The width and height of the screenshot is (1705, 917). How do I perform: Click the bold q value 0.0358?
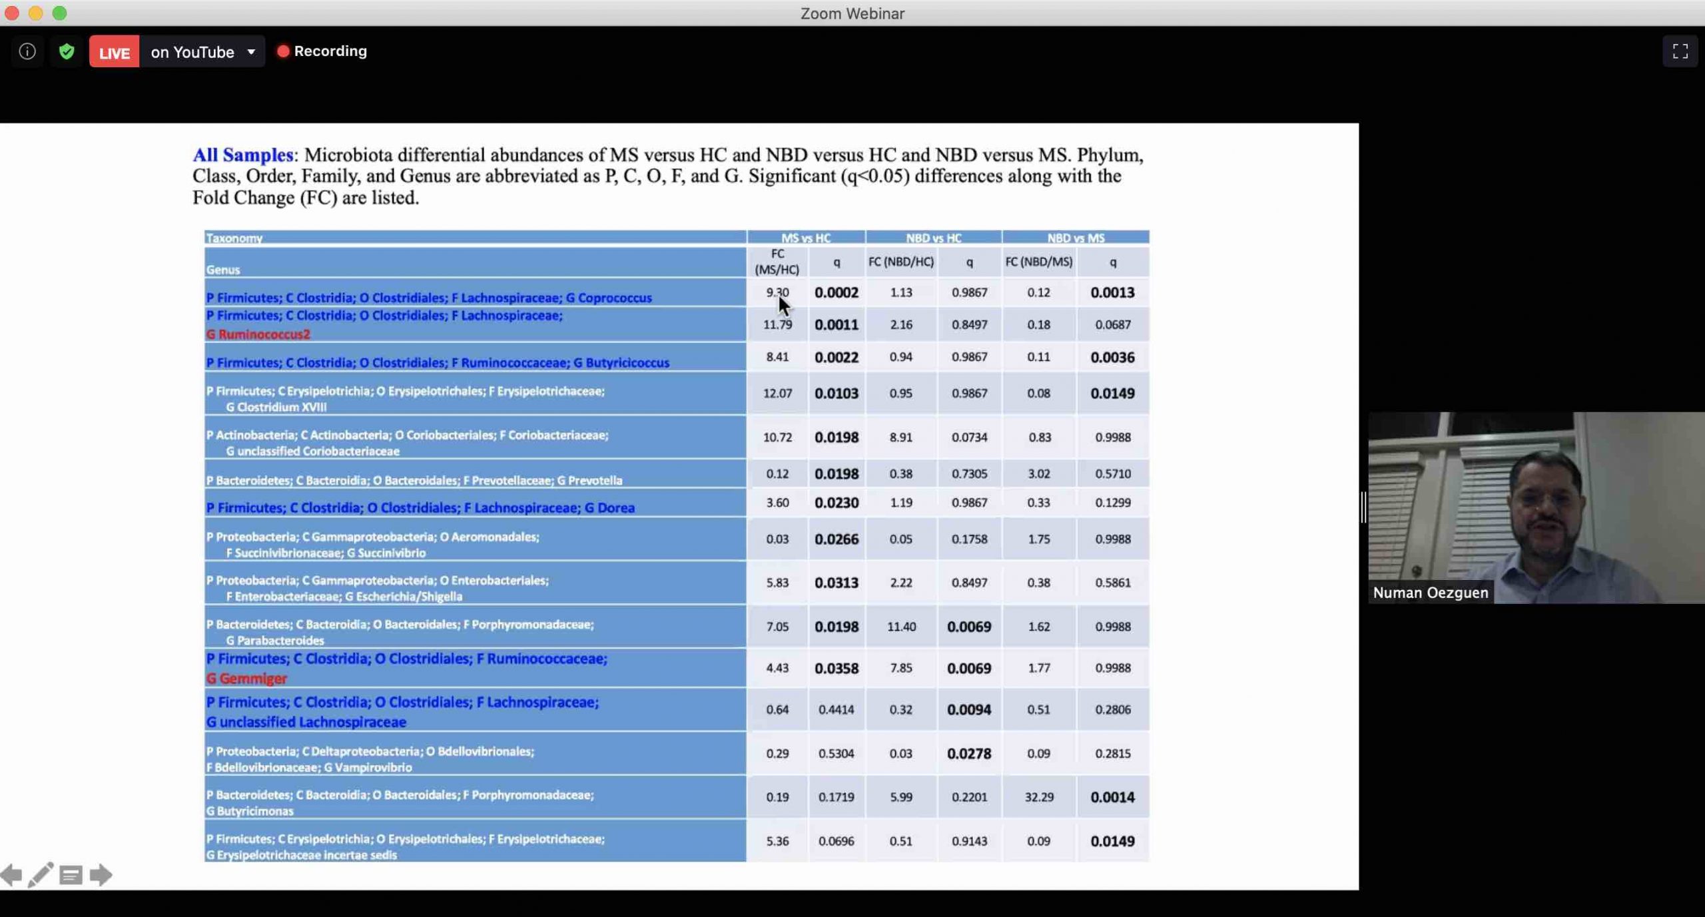[837, 669]
